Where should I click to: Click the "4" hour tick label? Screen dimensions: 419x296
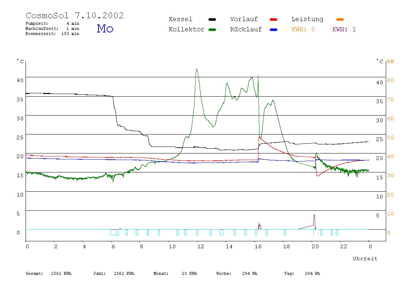click(x=84, y=247)
